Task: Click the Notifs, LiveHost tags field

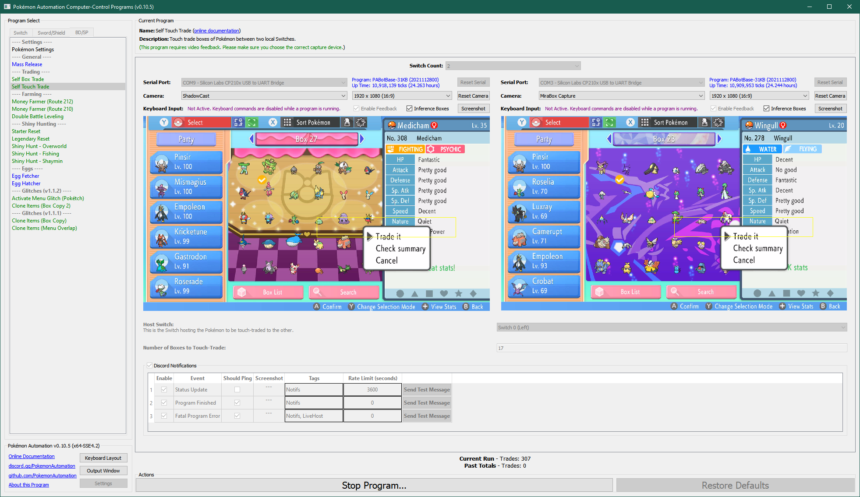Action: coord(314,416)
